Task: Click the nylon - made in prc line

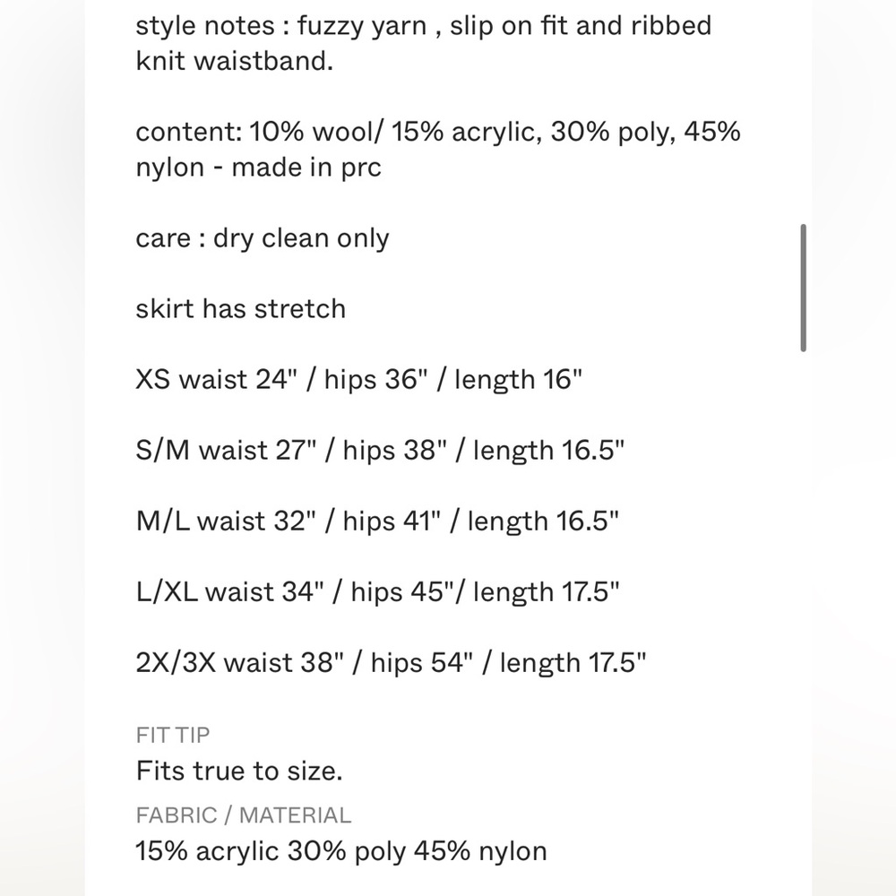Action: pyautogui.click(x=258, y=168)
